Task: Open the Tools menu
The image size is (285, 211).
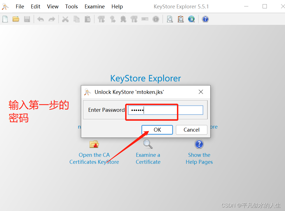Action: 71,6
